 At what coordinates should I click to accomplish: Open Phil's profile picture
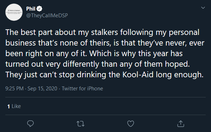pos(14,12)
